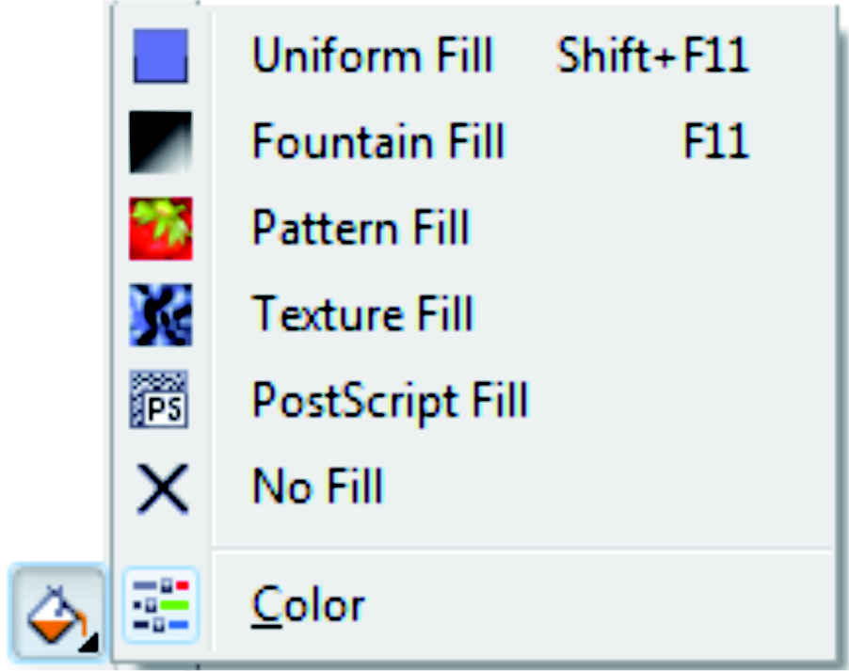Screen dimensions: 849x671
Task: Choose the Uniform Fill menu label
Action: coord(373,56)
